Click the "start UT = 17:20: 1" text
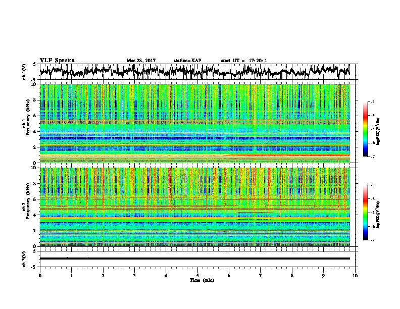Image resolution: width=400 pixels, height=309 pixels. tap(244, 61)
